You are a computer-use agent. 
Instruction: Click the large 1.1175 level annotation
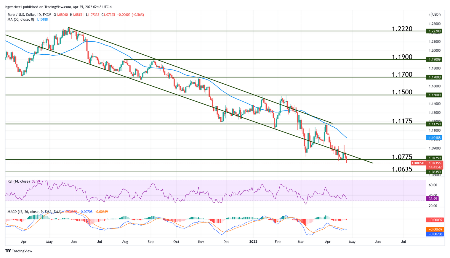click(402, 121)
